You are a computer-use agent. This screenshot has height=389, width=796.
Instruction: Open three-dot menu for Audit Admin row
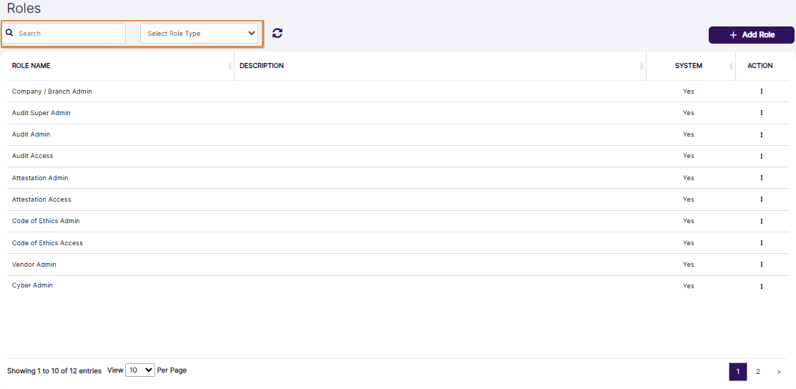click(761, 134)
